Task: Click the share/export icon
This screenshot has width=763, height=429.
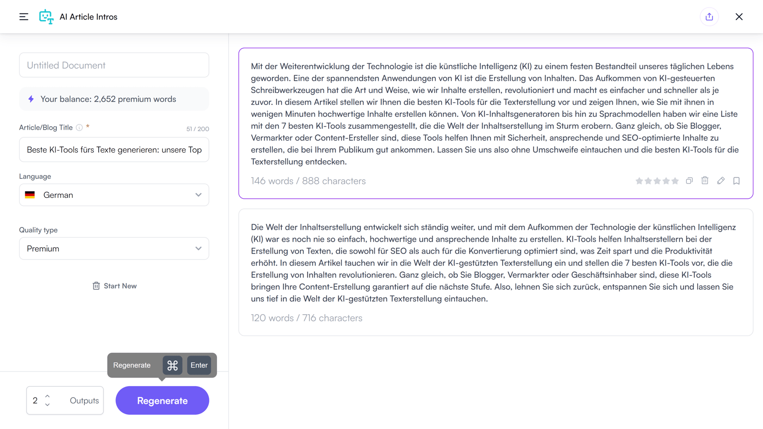Action: point(709,17)
